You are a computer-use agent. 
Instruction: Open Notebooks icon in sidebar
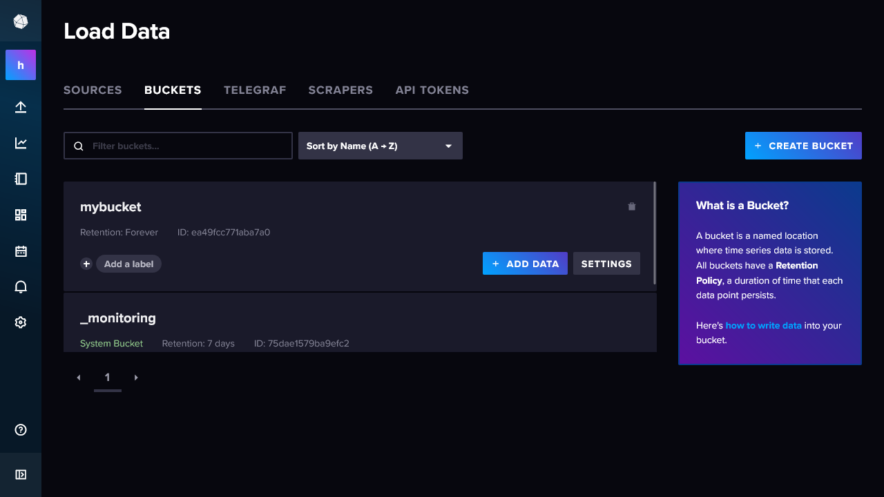coord(21,179)
